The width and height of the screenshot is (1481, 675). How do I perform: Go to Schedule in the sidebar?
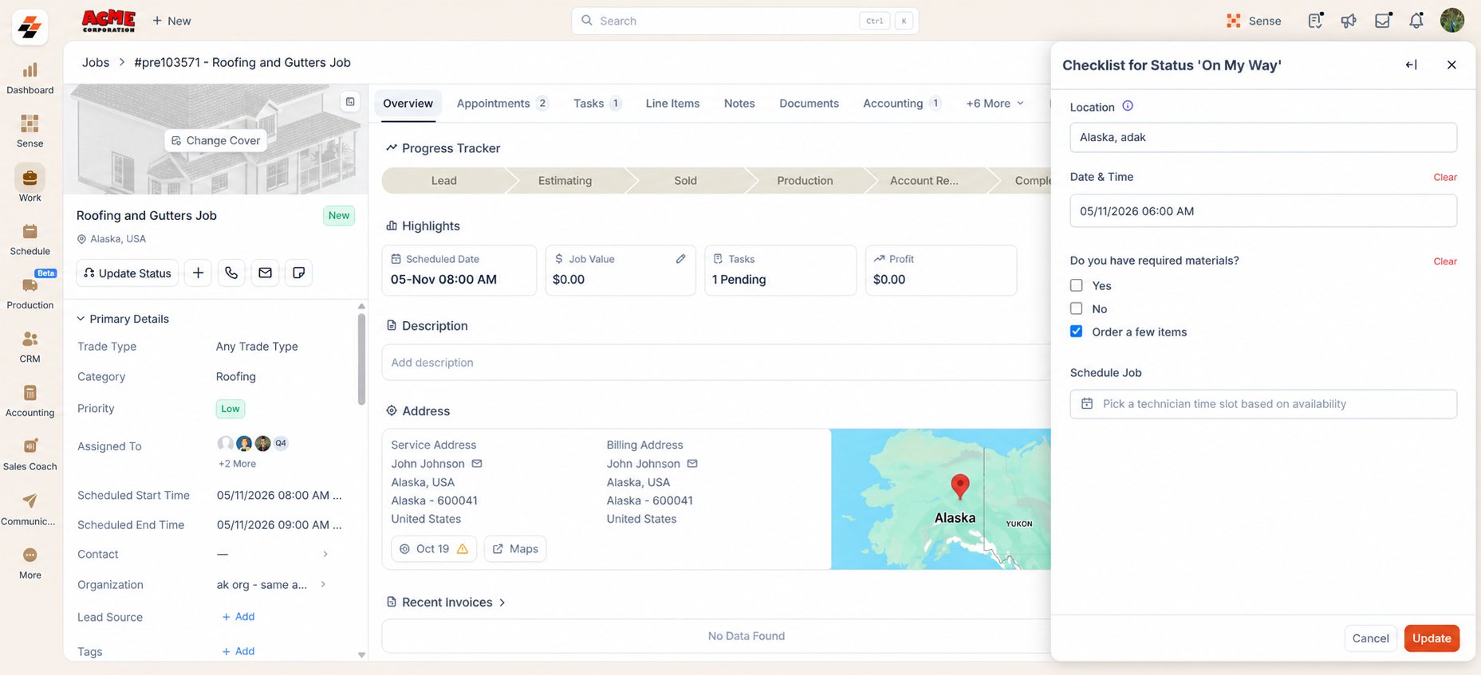pos(30,239)
